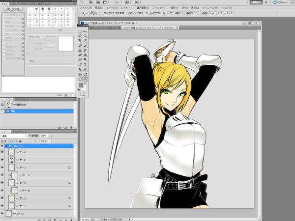295x221 pixels.
Task: Hide レイヤー 10 with eye icon
Action: pyautogui.click(x=2, y=191)
